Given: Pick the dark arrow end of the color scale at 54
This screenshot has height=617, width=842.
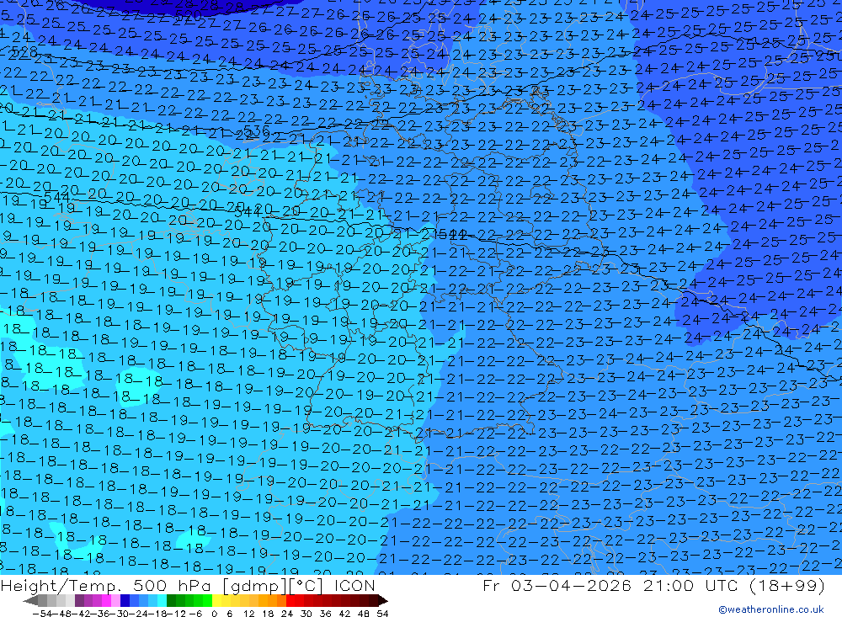Looking at the screenshot, I should [381, 600].
